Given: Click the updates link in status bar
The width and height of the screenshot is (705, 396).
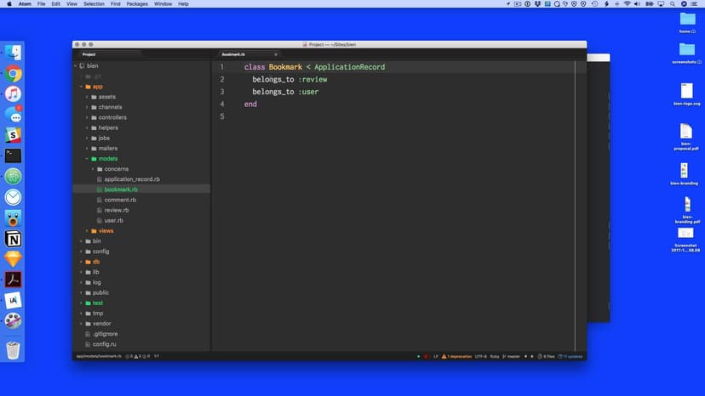Looking at the screenshot, I should [x=574, y=356].
